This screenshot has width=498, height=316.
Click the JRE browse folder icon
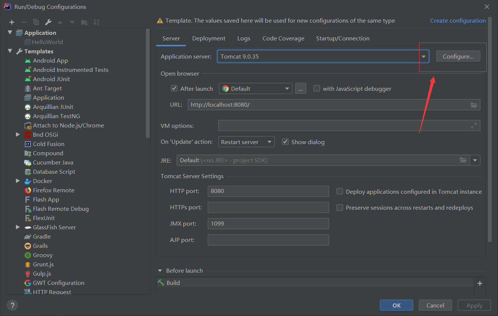[463, 160]
